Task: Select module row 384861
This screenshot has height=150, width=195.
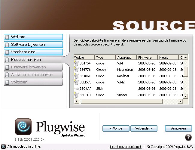Action: tap(129, 76)
